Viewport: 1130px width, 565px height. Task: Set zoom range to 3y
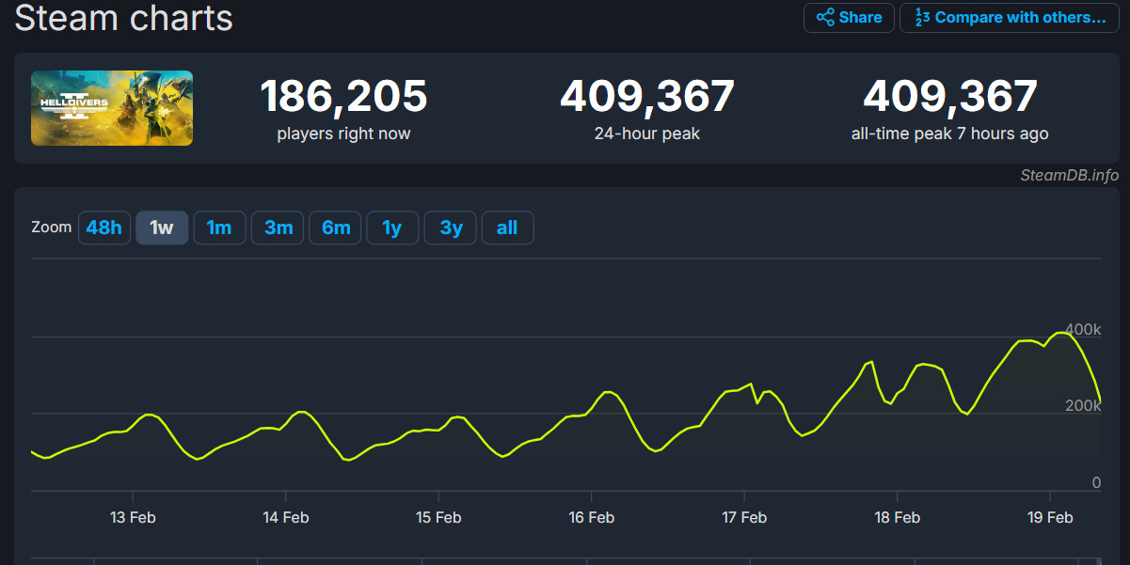point(451,228)
